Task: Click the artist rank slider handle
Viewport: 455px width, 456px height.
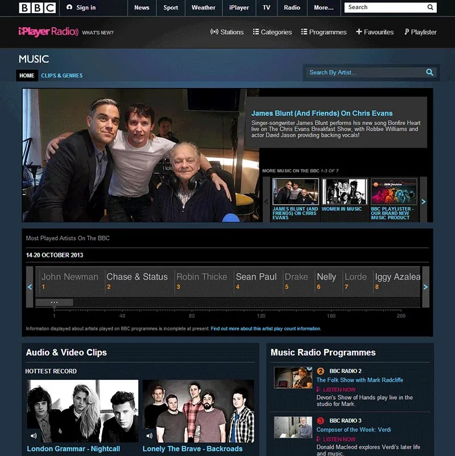Action: click(x=54, y=302)
